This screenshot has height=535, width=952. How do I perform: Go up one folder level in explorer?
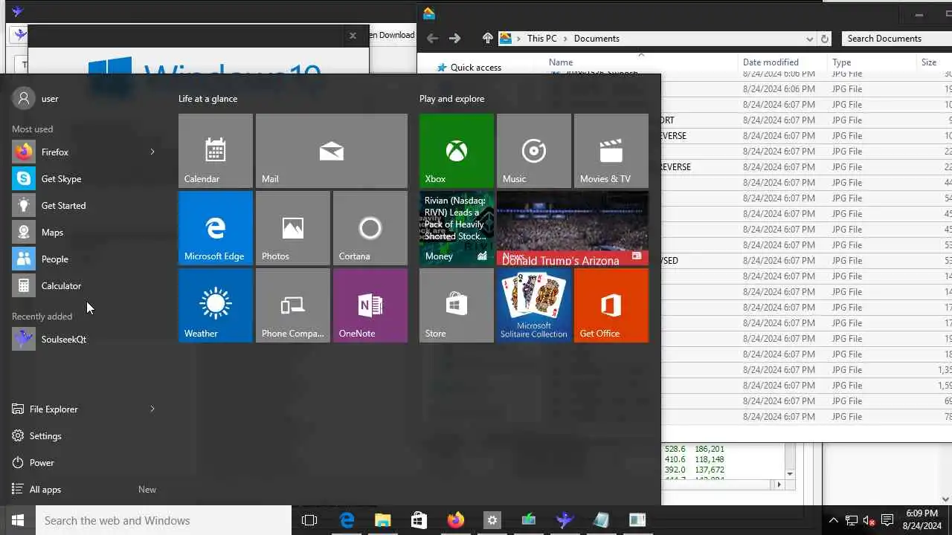487,39
